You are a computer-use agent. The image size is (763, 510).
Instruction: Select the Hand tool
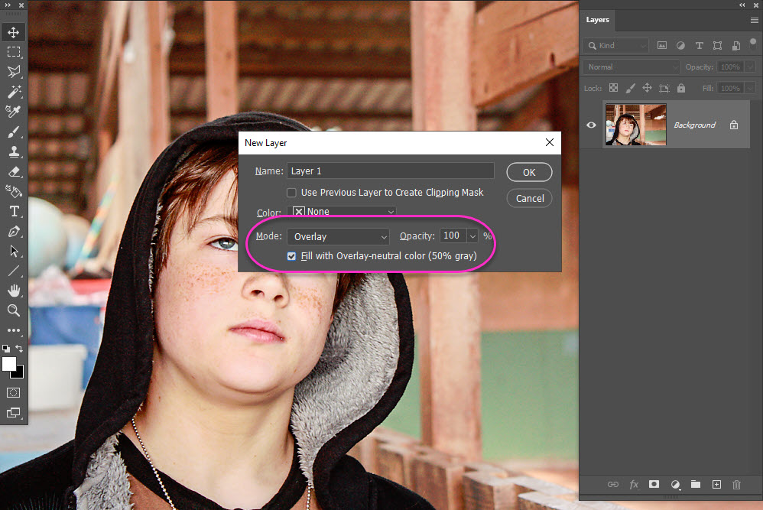14,291
